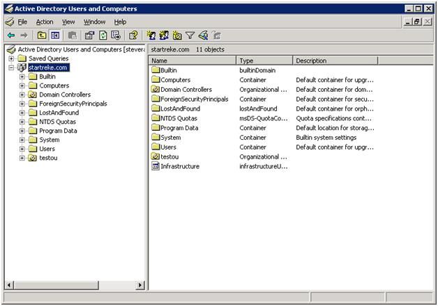
Task: Click the inner MDI Minimize button
Action: 408,22
